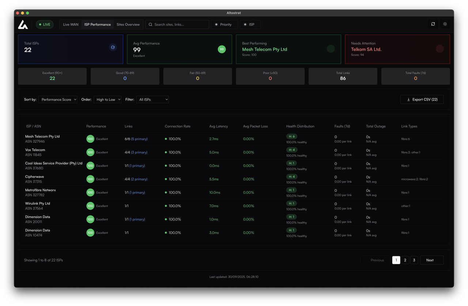The width and height of the screenshot is (468, 306).
Task: Click the H: 1 badge for Metrofibre Networx
Action: pyautogui.click(x=291, y=190)
